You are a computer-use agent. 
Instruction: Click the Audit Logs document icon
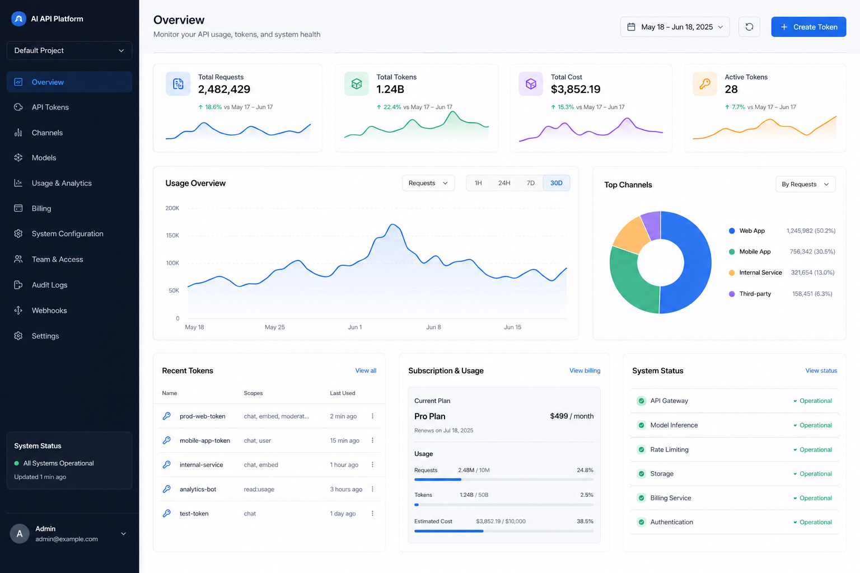pos(18,285)
